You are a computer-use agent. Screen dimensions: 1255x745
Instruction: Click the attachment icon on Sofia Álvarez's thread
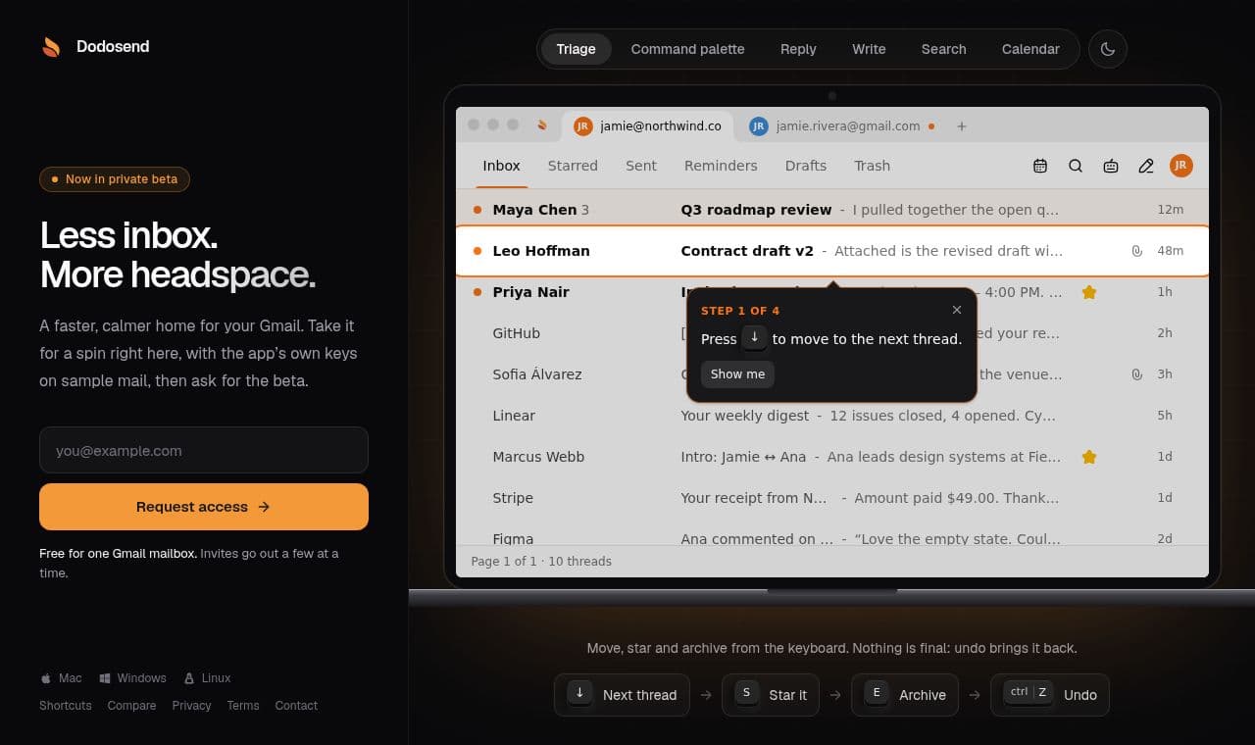[1137, 374]
